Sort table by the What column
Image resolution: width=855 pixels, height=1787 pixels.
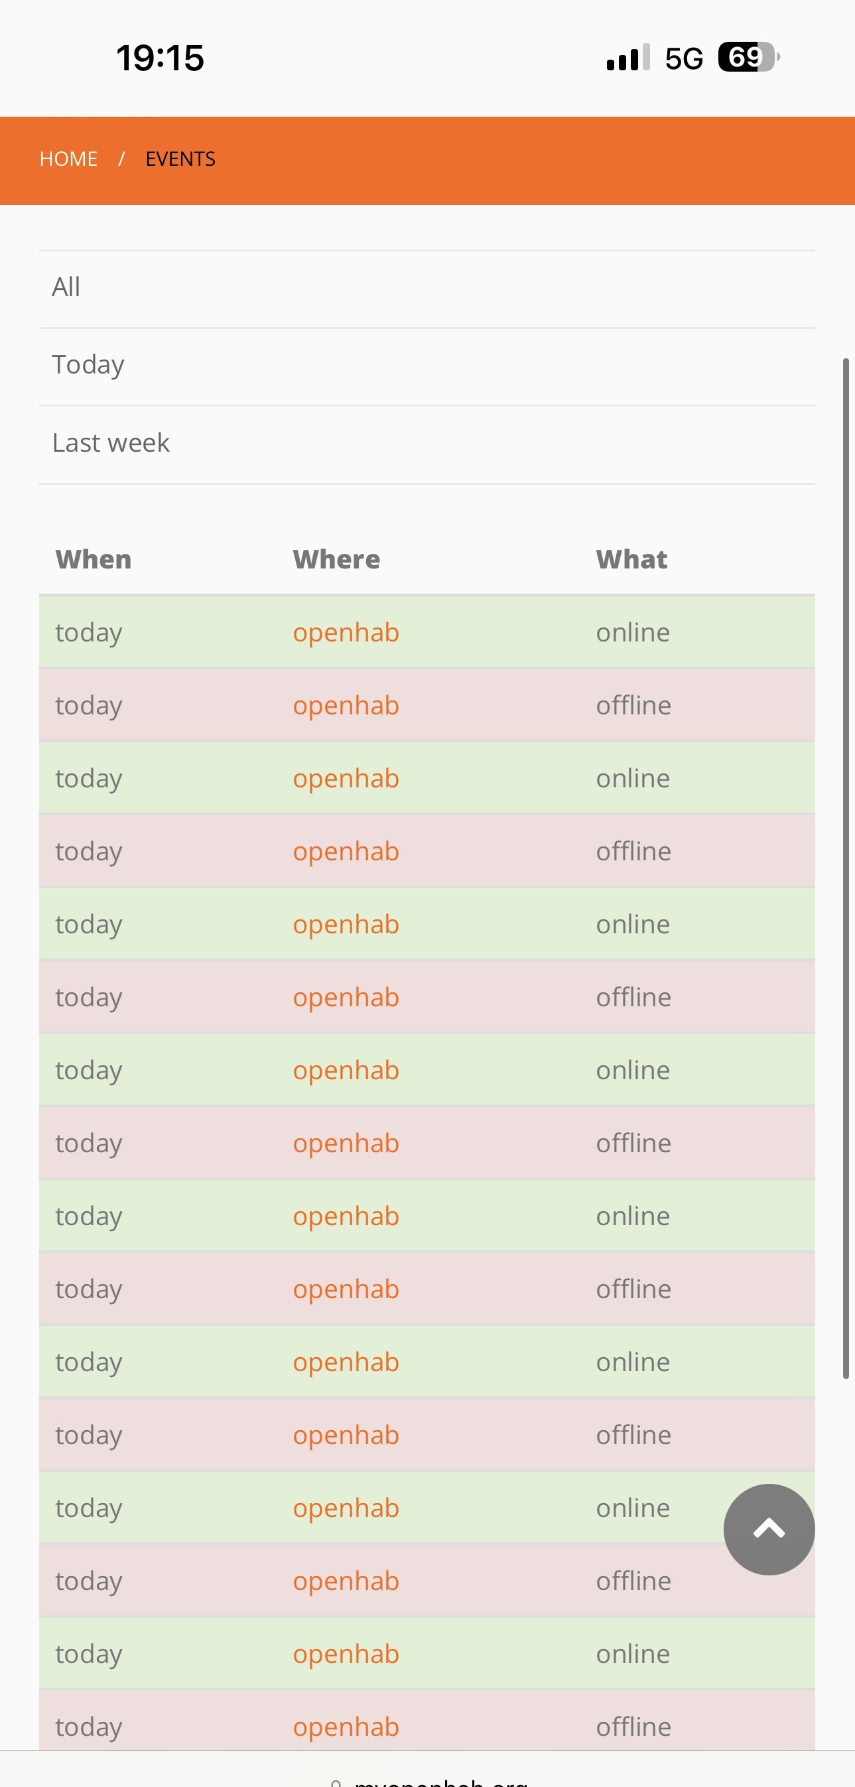pos(631,559)
